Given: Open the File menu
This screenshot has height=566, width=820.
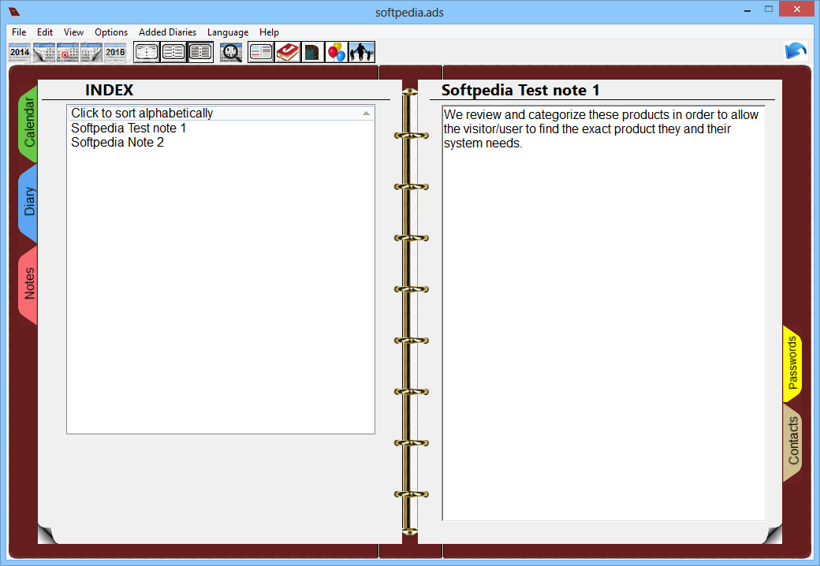Looking at the screenshot, I should pos(19,32).
